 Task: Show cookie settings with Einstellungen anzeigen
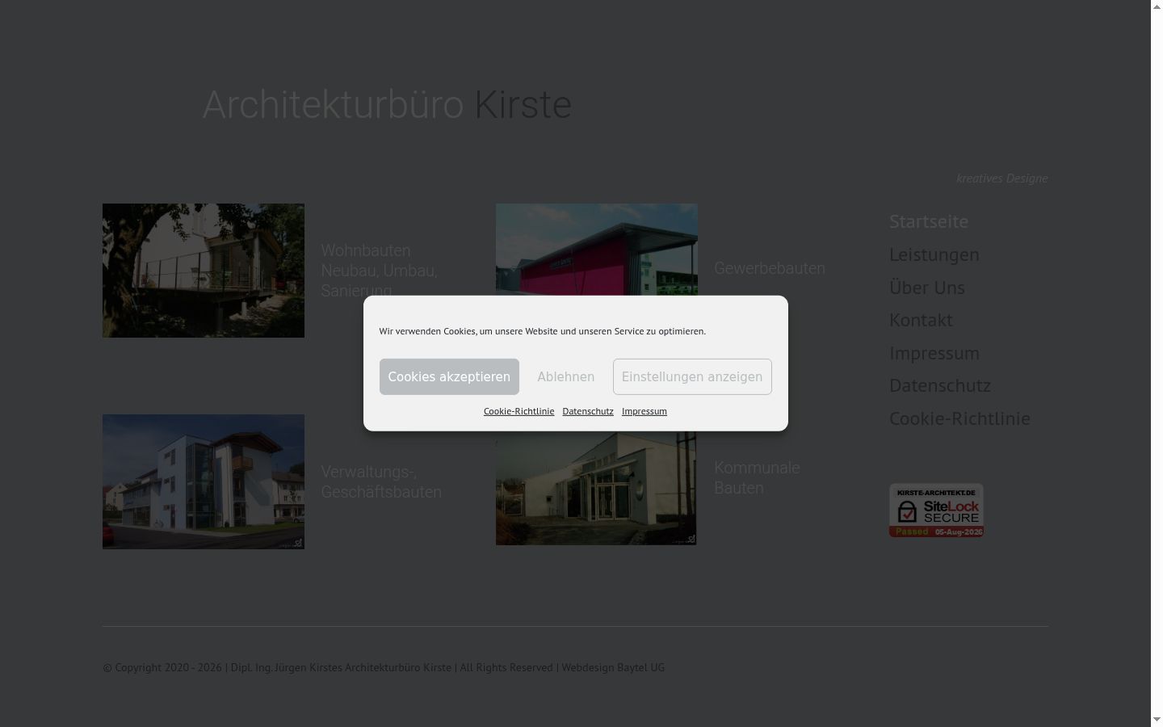(692, 376)
